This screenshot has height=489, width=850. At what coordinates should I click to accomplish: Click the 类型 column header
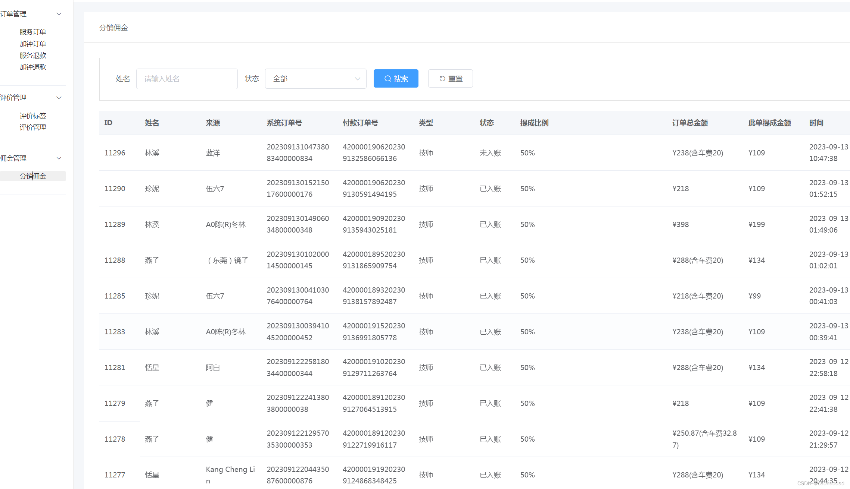pos(426,123)
